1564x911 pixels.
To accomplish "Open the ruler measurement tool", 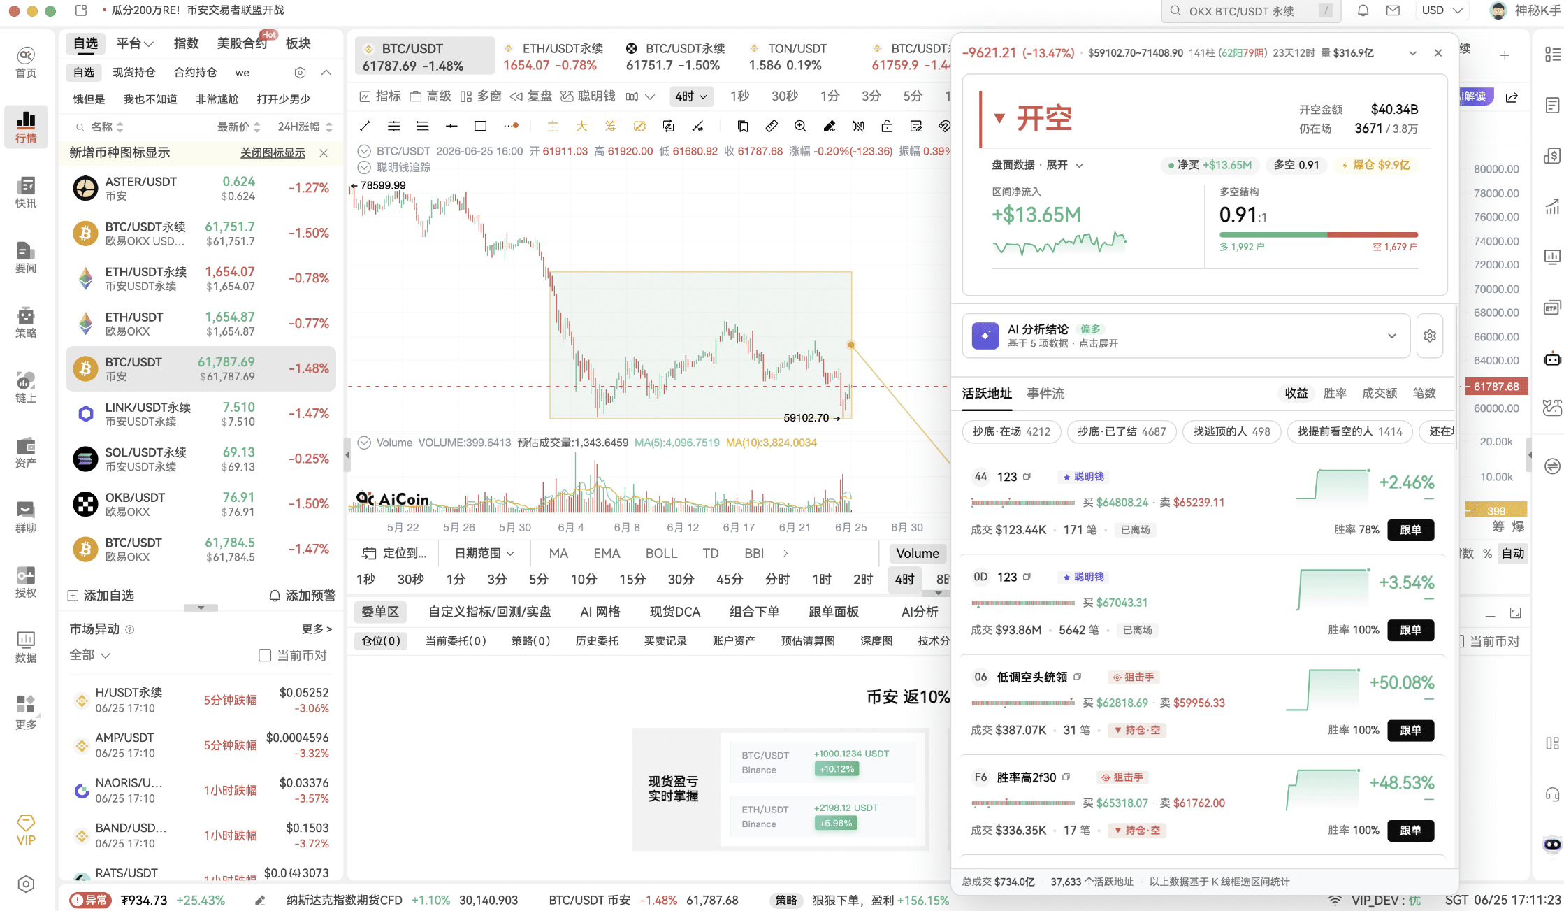I will (x=772, y=126).
